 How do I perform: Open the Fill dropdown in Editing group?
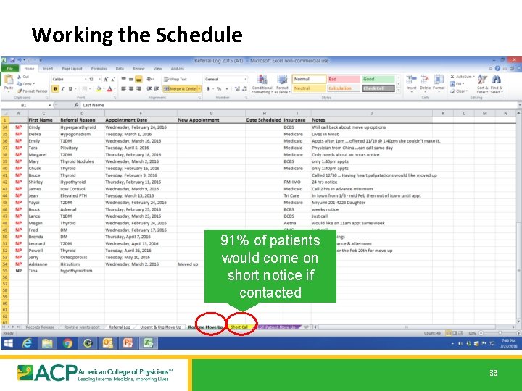[457, 84]
